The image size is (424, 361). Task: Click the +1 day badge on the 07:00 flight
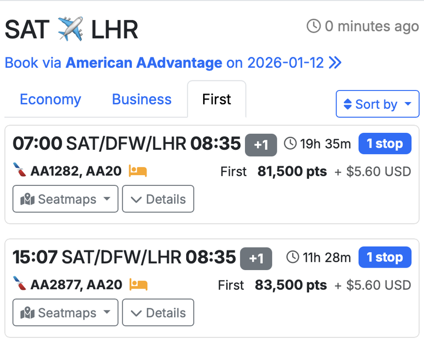(261, 144)
